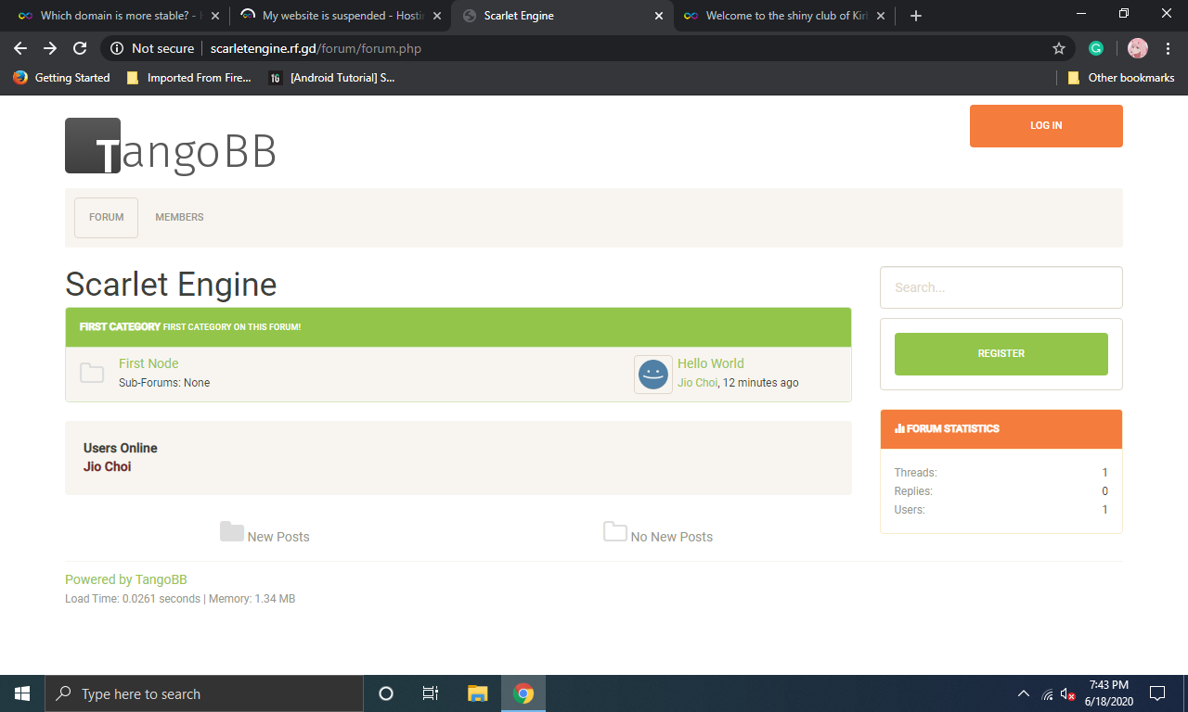
Task: Select the Scarlet Engine browser tab
Action: (x=562, y=16)
